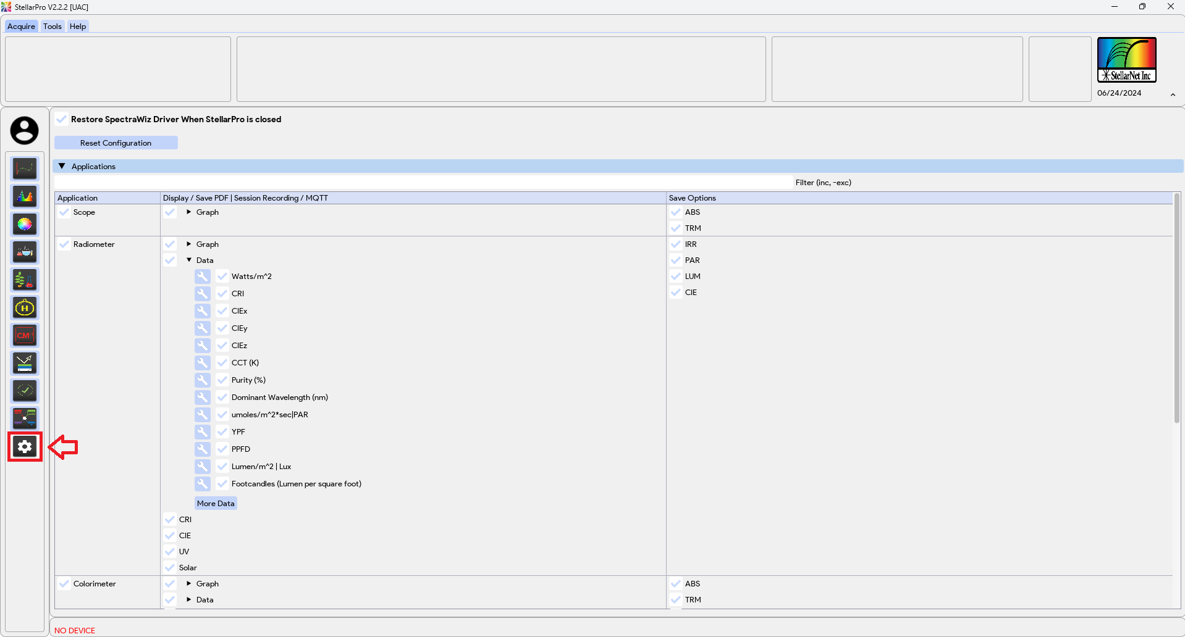The width and height of the screenshot is (1185, 637).
Task: Open the red CM-1 Raman icon
Action: (x=25, y=335)
